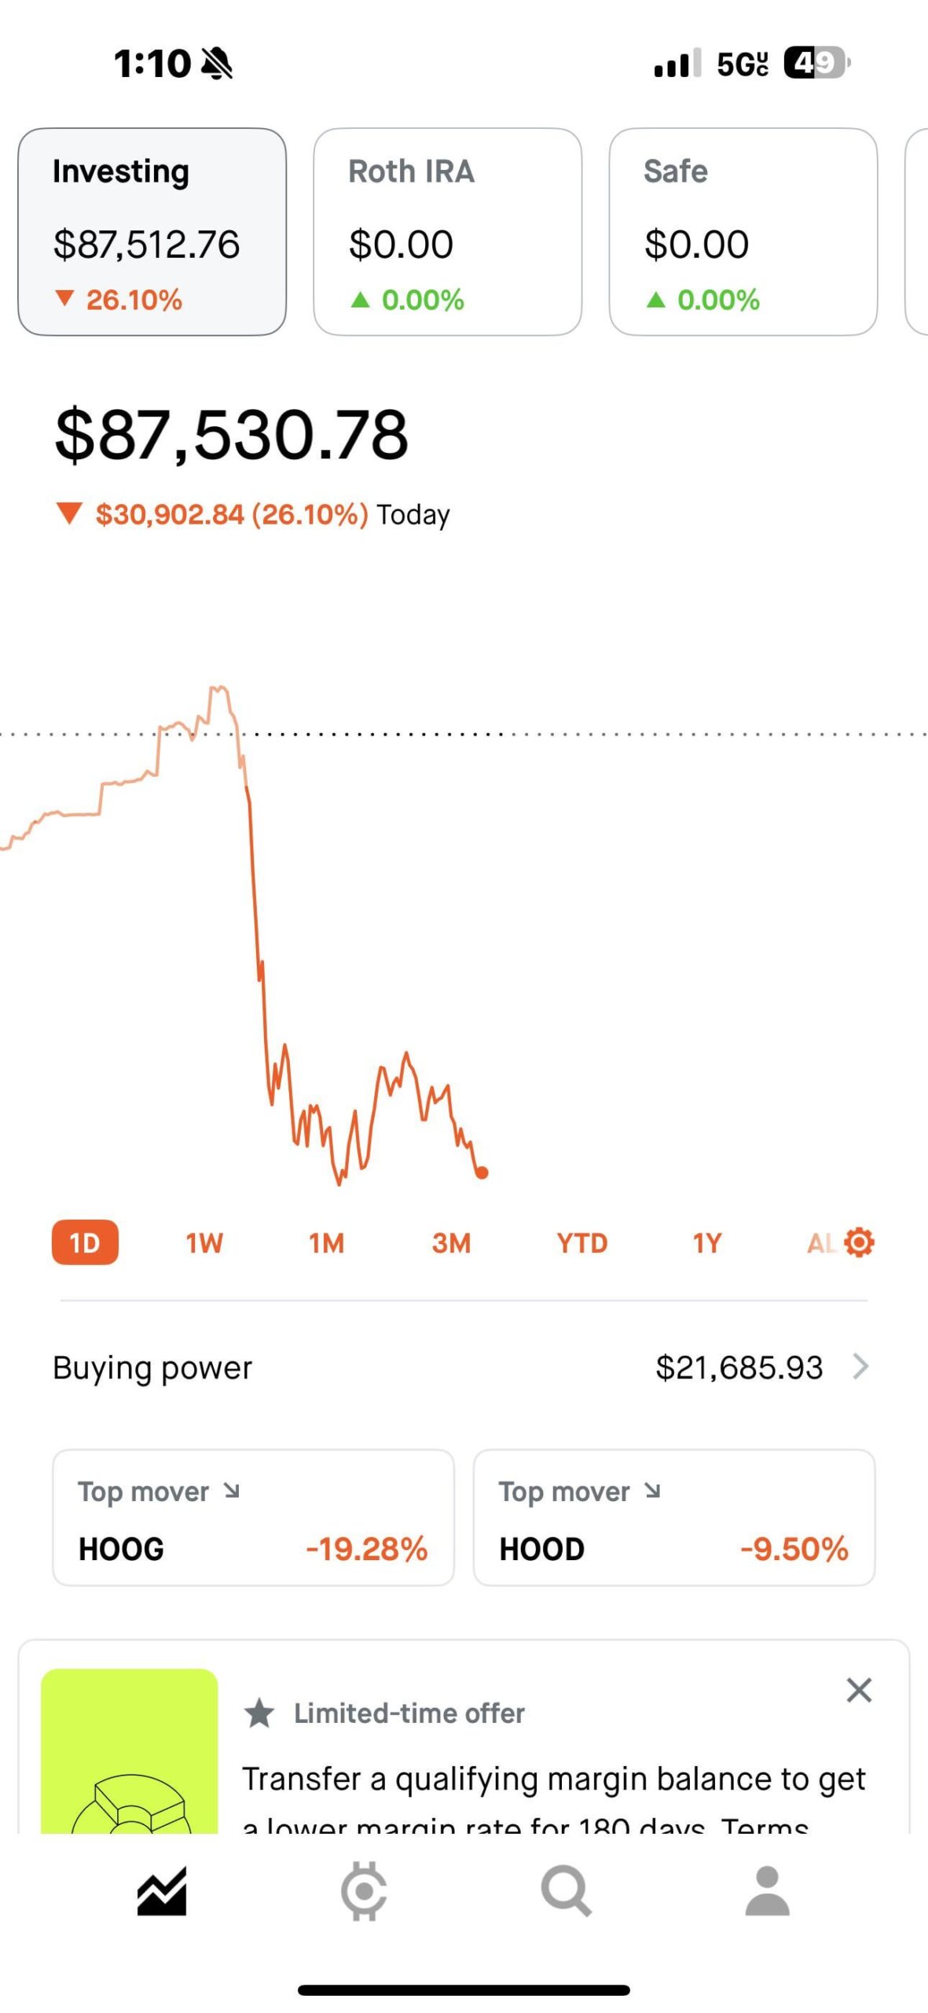Switch to the Safe account card
Viewport: 928px width, 2013px height.
[x=743, y=232]
